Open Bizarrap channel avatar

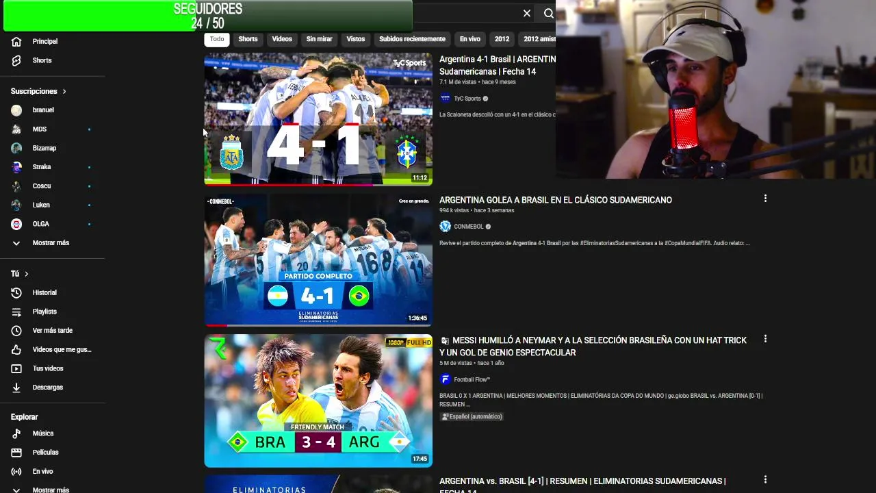(16, 148)
